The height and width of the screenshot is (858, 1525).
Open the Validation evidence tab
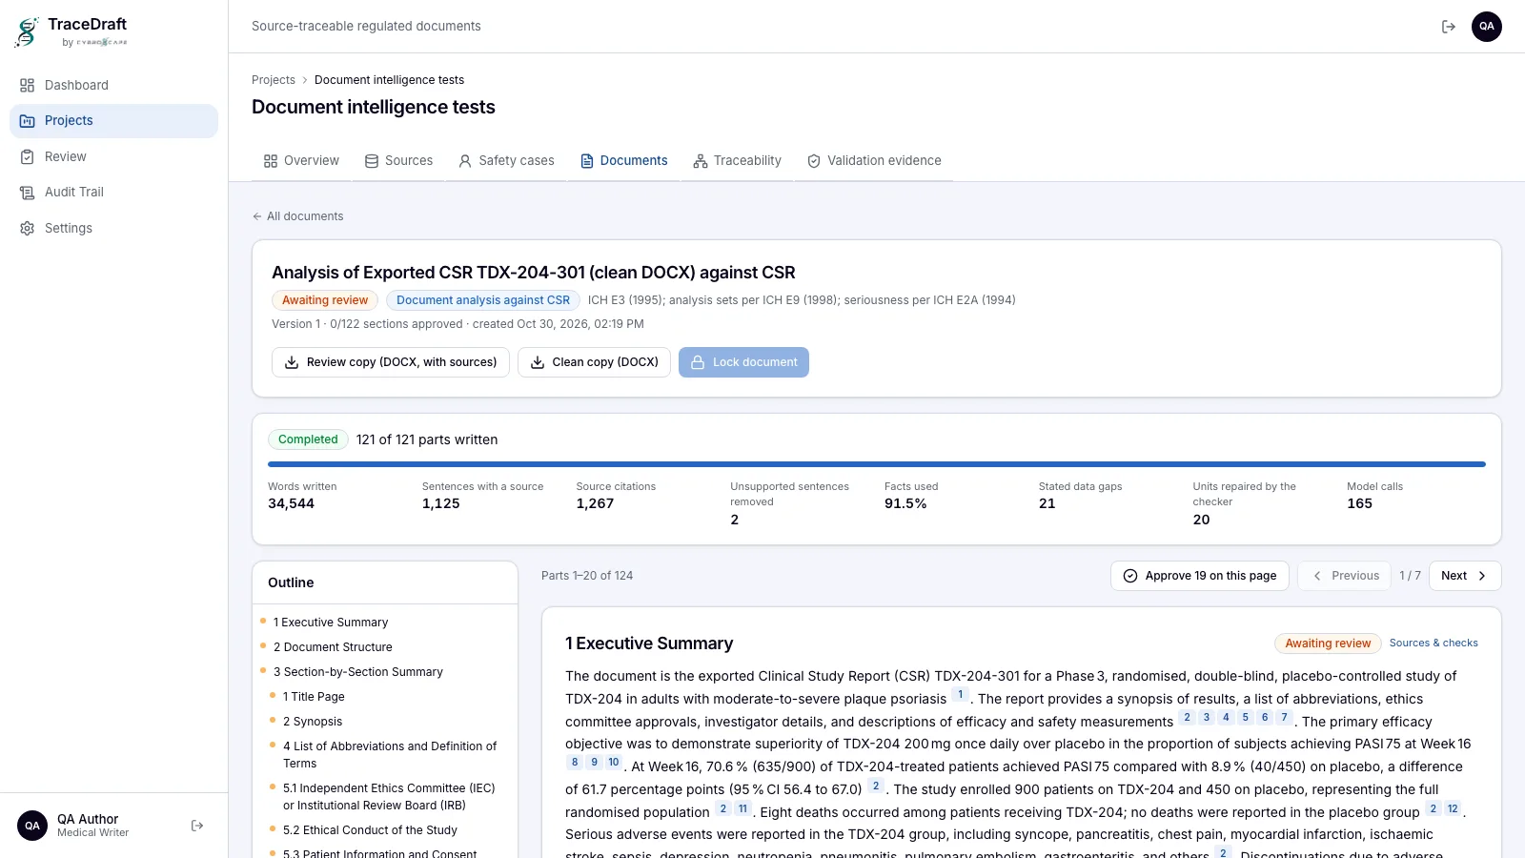click(x=874, y=161)
